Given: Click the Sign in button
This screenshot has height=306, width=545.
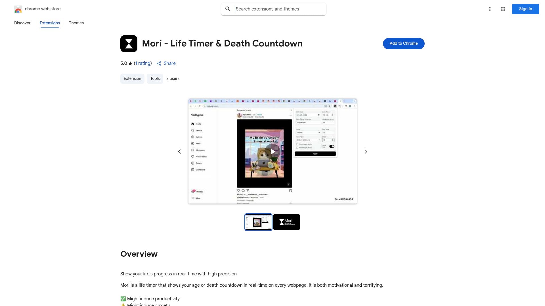Looking at the screenshot, I should point(525,9).
